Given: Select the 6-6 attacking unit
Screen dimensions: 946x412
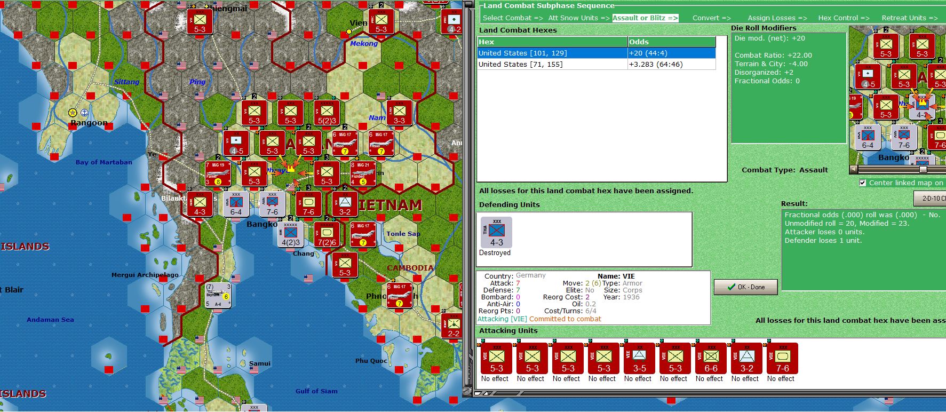Looking at the screenshot, I should point(711,358).
